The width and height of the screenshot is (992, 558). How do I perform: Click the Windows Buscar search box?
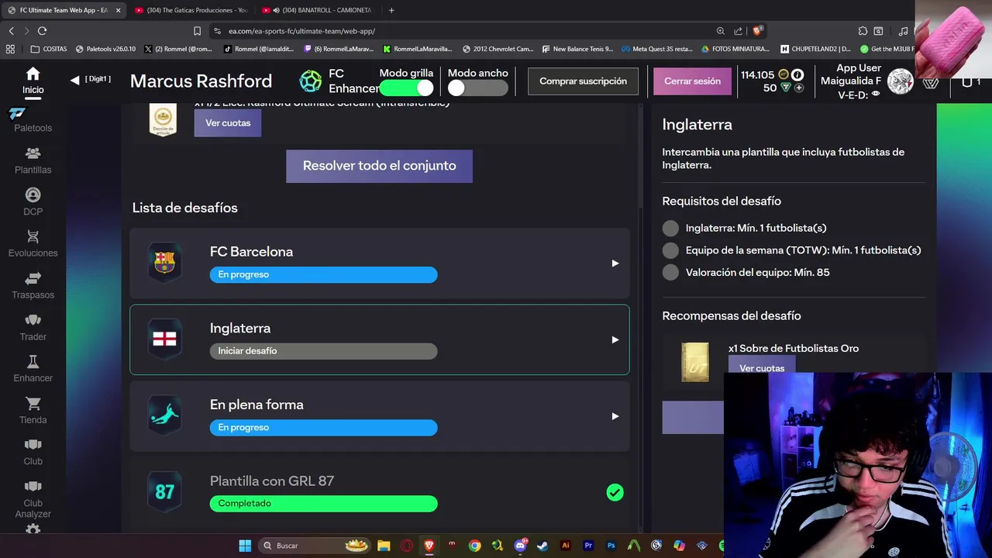pyautogui.click(x=314, y=546)
